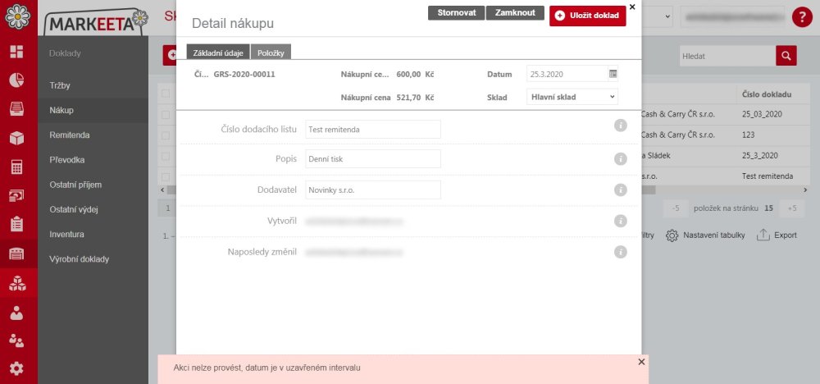Tick the checkbox for Test remitenda row
Viewport: 820px width, 384px height.
pos(166,176)
